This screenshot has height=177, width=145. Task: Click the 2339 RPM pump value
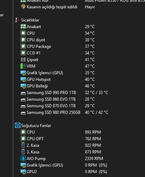(94, 159)
